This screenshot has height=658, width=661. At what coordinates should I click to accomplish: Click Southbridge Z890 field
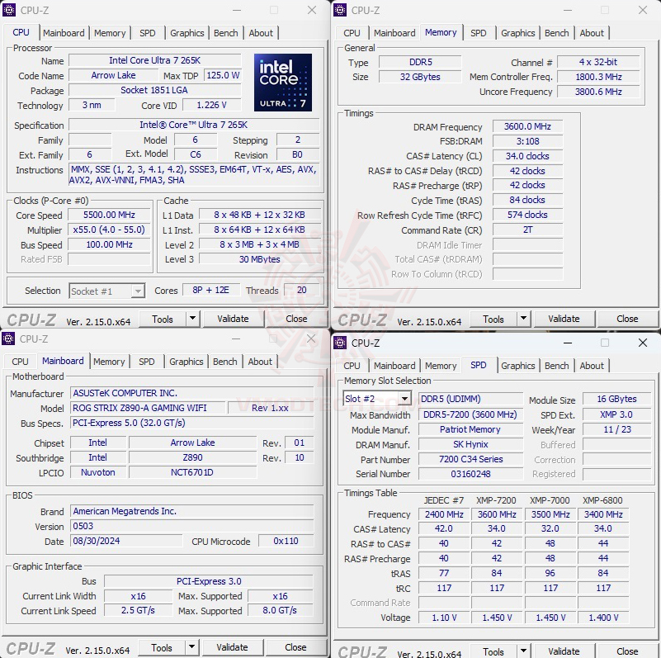tap(192, 457)
